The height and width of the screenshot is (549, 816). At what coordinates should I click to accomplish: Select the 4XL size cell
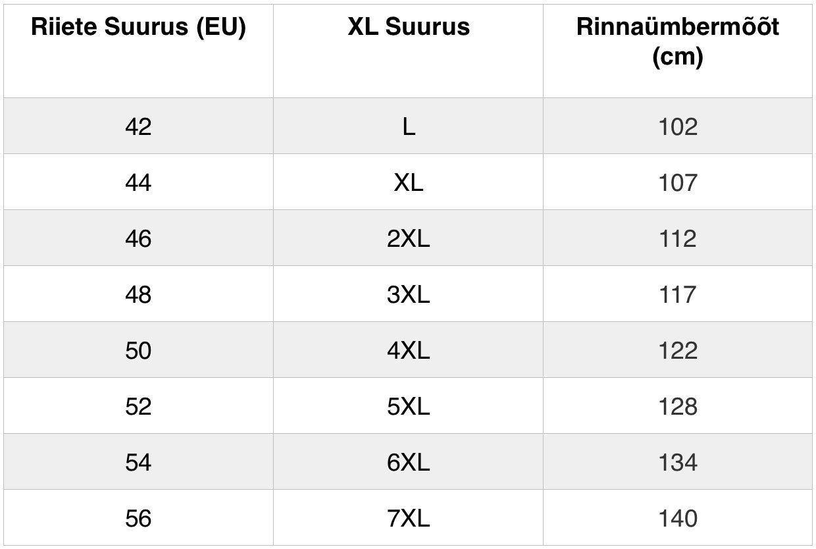409,350
